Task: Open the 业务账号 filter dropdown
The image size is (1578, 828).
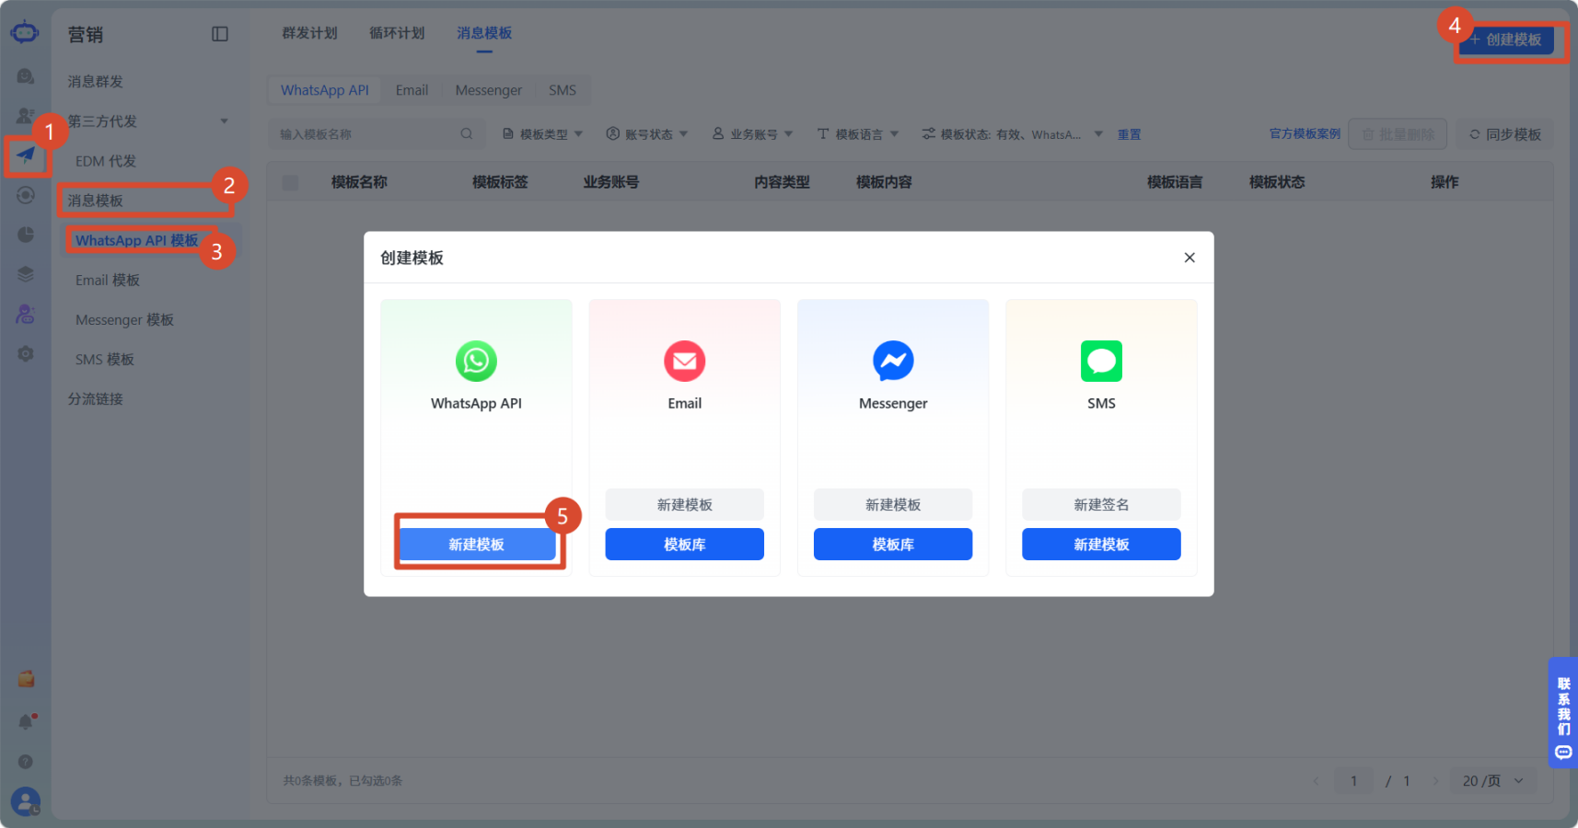Action: (x=753, y=134)
